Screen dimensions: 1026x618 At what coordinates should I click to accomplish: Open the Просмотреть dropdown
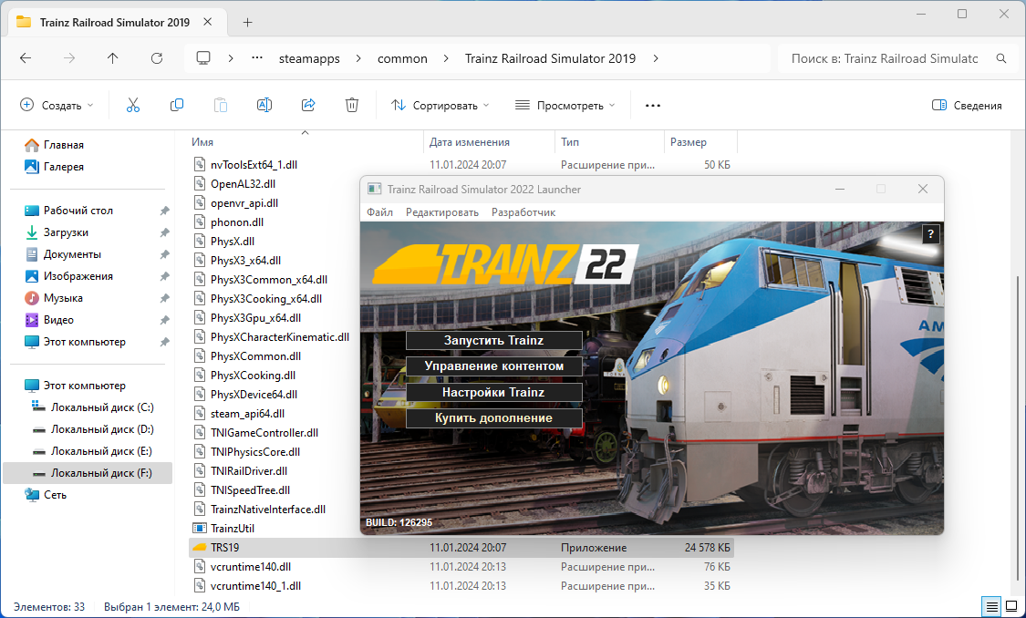click(565, 106)
